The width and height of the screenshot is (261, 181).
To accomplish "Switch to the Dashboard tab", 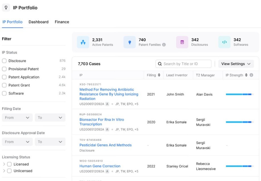I will (x=38, y=22).
